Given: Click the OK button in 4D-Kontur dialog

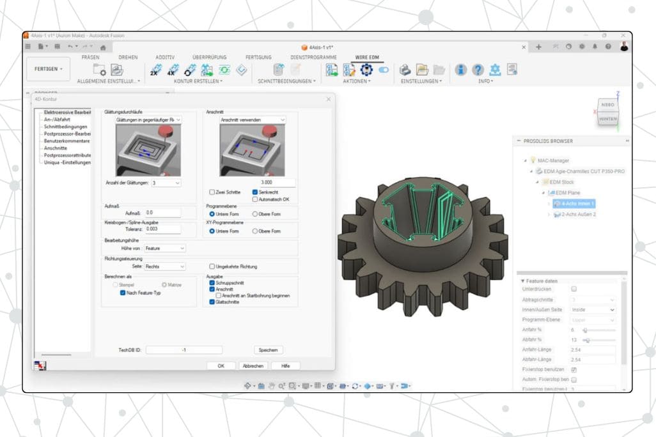Looking at the screenshot, I should [221, 366].
